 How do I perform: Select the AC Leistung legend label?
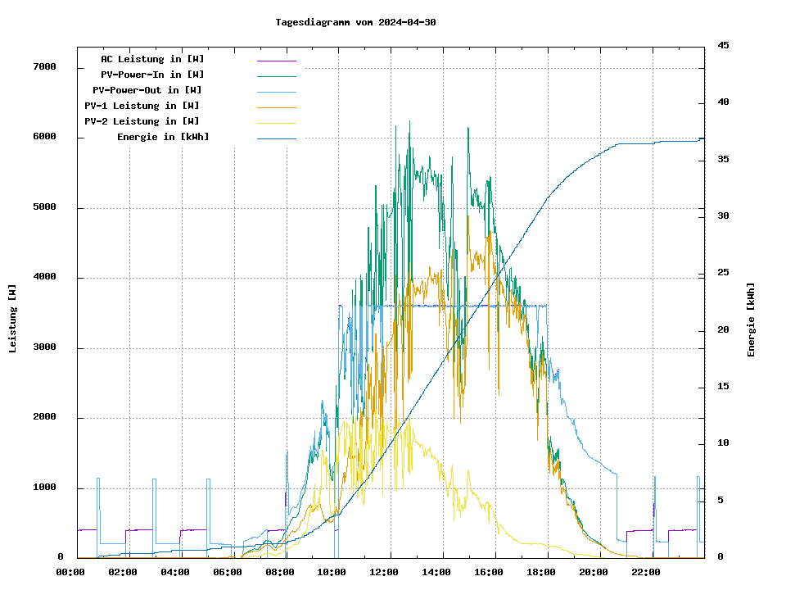[152, 59]
